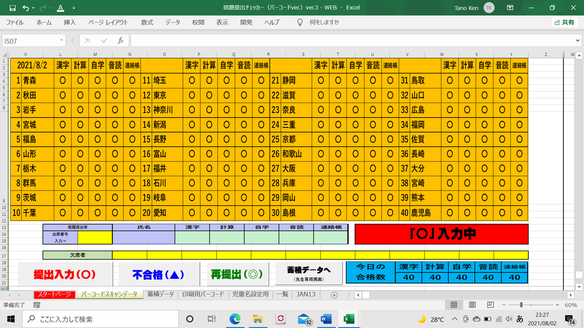Show hidden system tray icons
584x328 pixels.
pyautogui.click(x=455, y=319)
